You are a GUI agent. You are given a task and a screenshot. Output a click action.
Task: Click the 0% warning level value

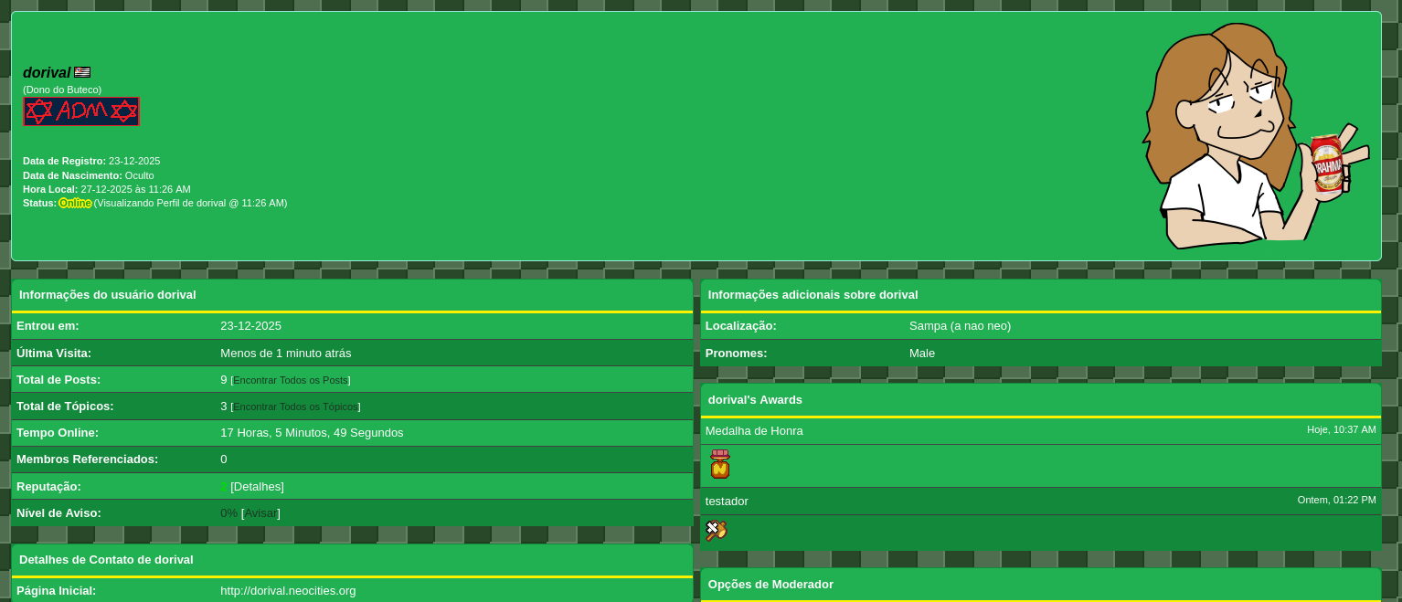click(x=228, y=513)
